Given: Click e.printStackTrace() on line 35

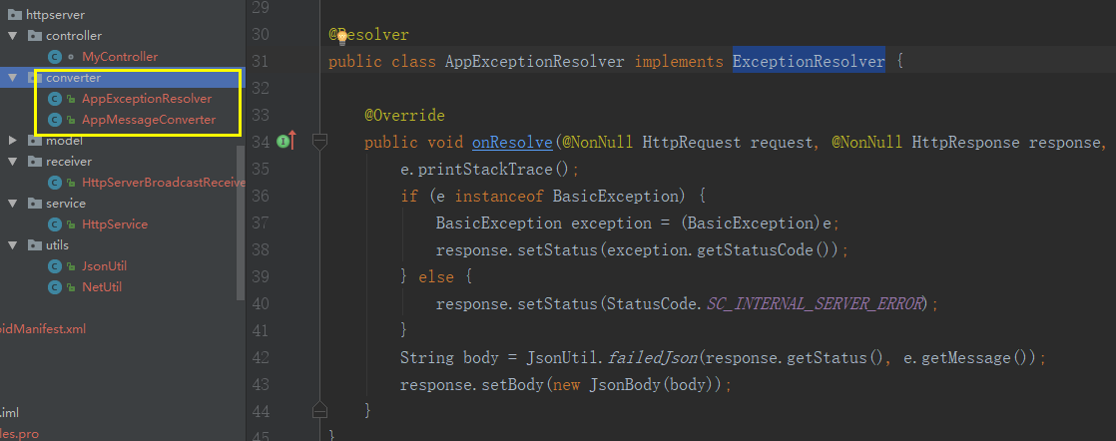Looking at the screenshot, I should click(486, 170).
